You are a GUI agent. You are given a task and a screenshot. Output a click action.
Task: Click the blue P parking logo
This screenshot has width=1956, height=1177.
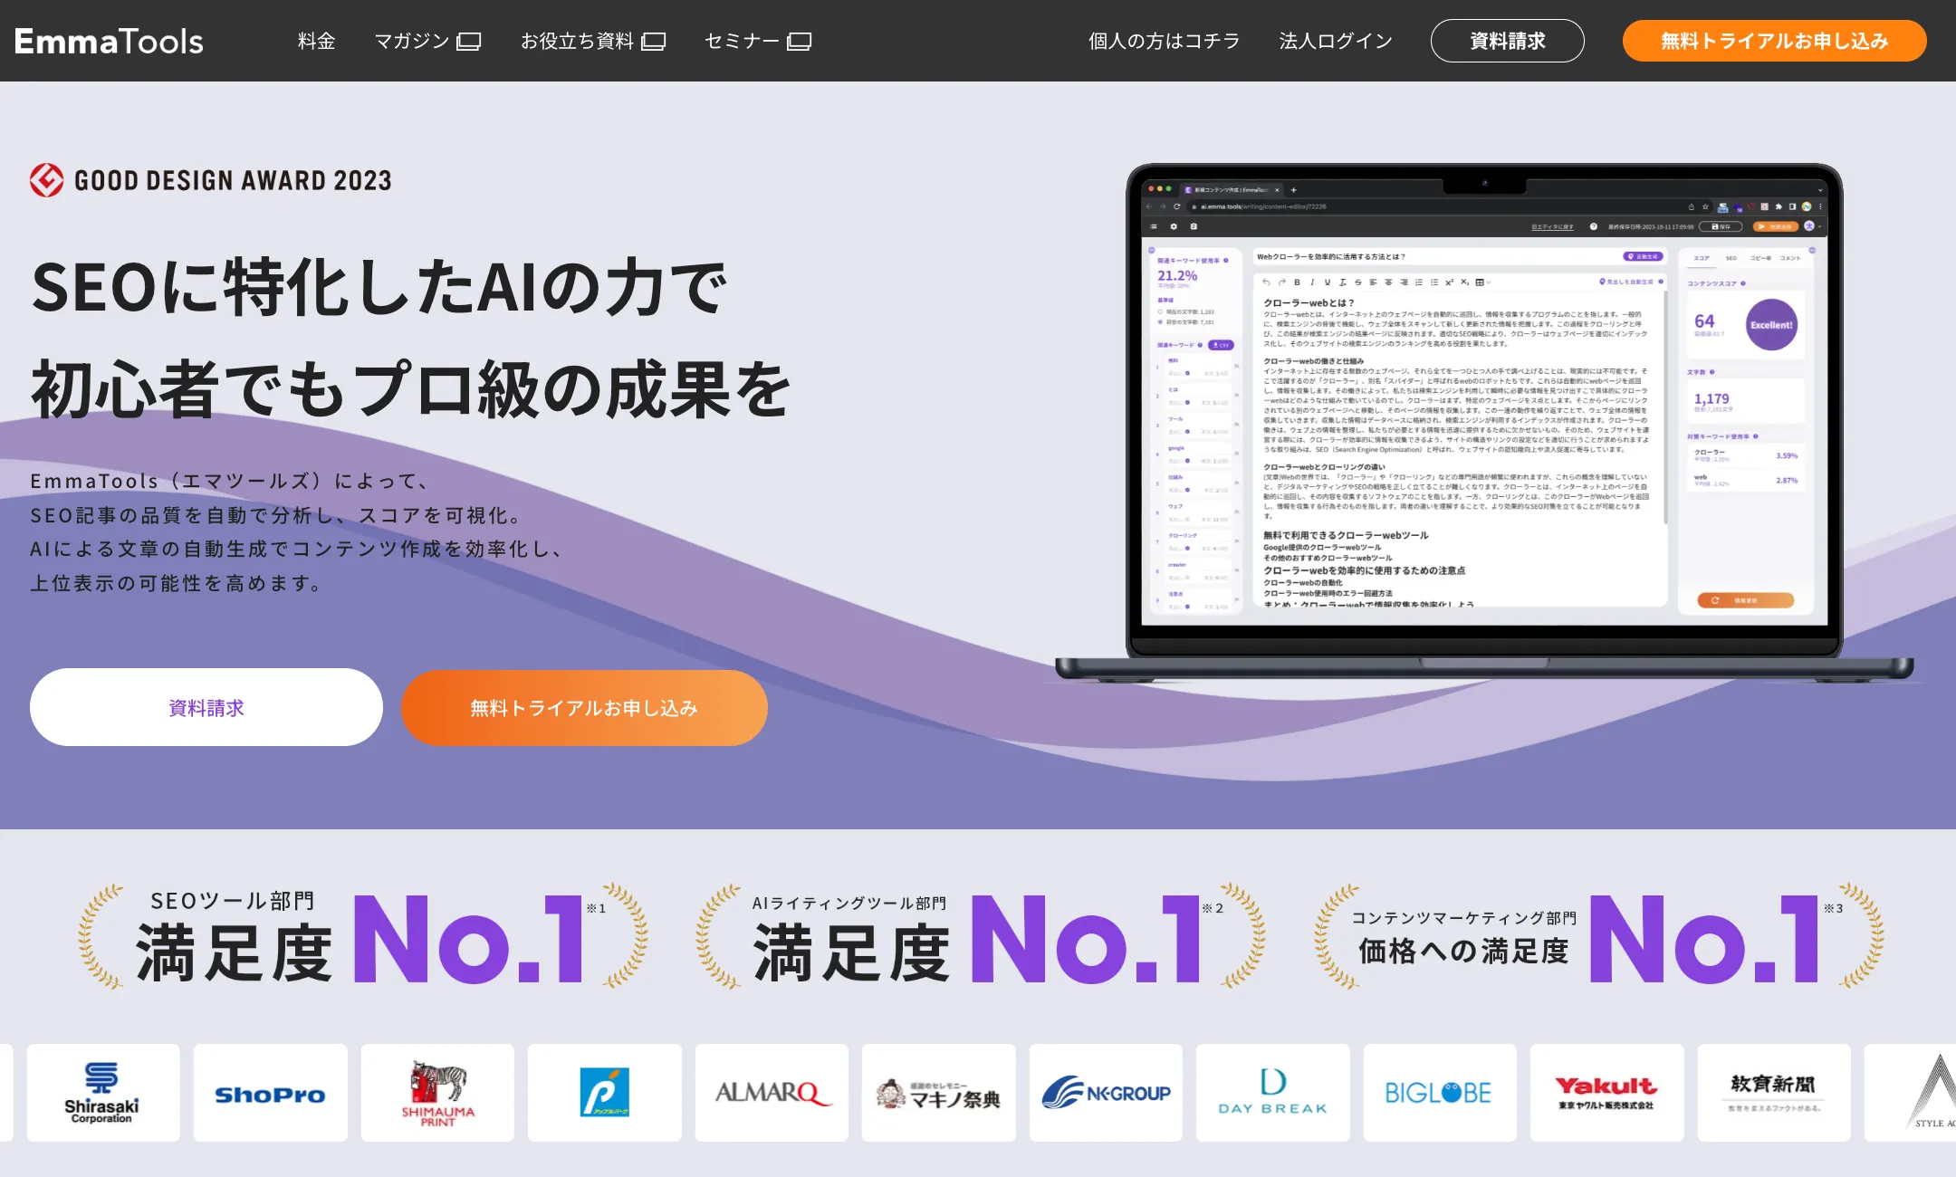(605, 1092)
